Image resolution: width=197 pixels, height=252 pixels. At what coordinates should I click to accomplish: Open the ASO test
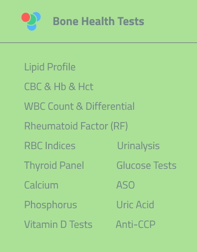tap(126, 185)
